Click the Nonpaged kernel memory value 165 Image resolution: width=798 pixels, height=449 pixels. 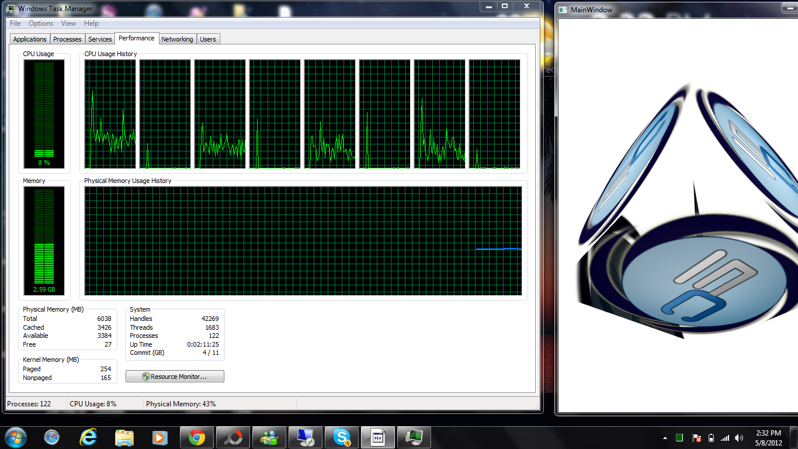click(106, 378)
